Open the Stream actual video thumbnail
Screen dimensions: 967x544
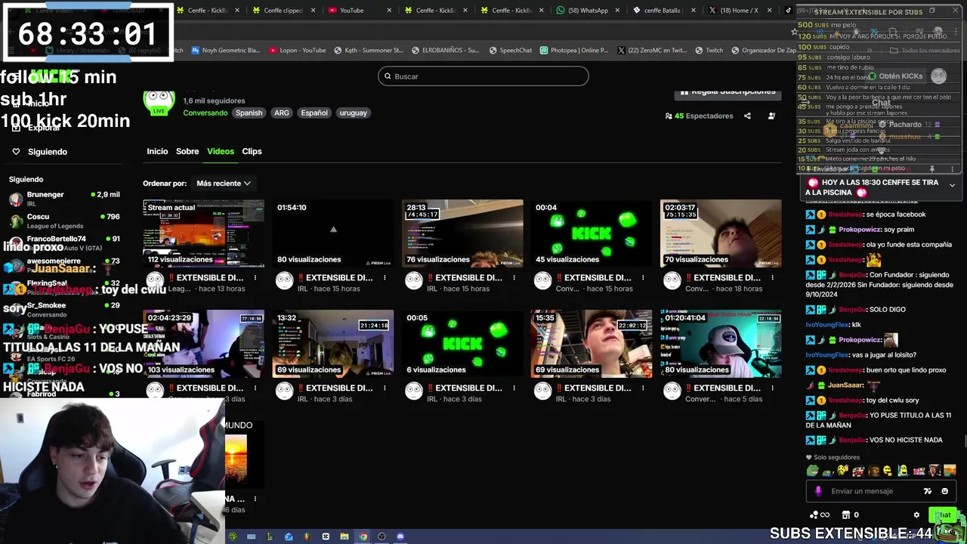click(204, 233)
